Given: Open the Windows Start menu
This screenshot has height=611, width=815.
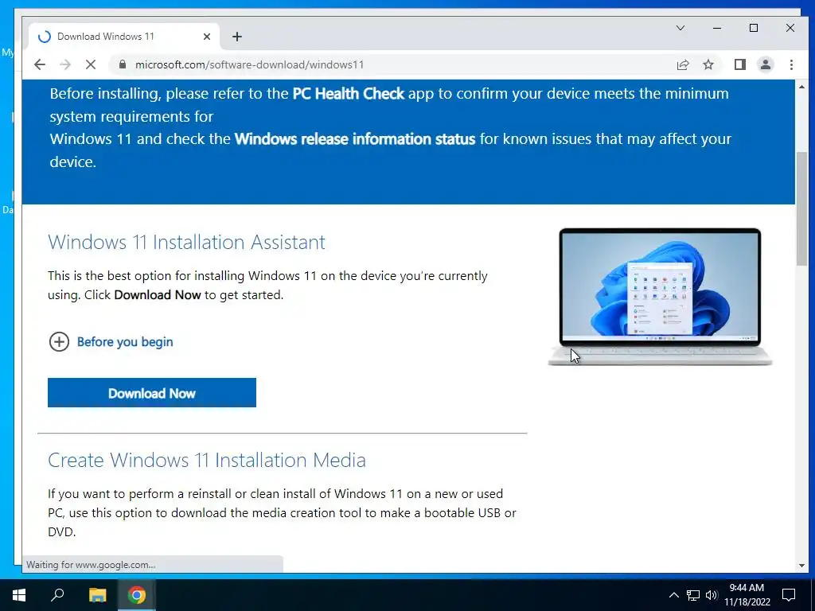Looking at the screenshot, I should click(19, 595).
